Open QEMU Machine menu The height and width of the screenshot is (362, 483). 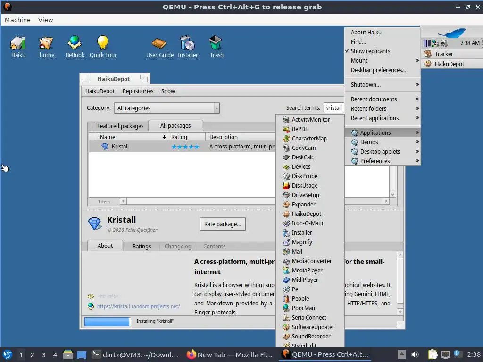[x=17, y=20]
